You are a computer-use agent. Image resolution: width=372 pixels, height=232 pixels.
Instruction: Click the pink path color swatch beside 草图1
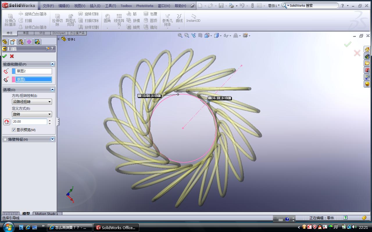click(13, 79)
